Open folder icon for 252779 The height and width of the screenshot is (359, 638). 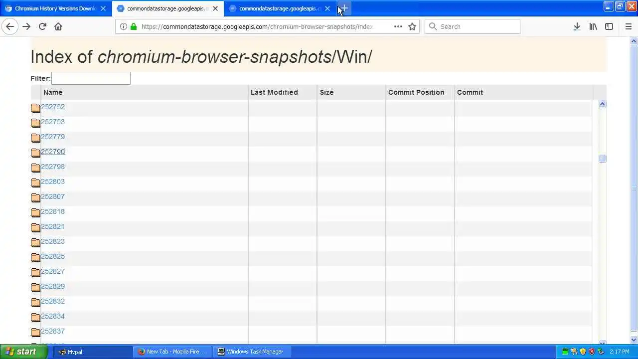[35, 138]
